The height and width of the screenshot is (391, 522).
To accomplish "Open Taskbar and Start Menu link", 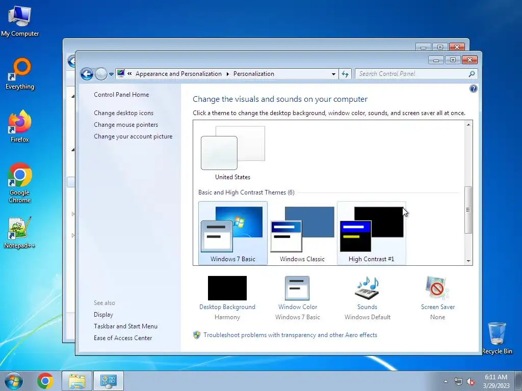I will (x=125, y=326).
